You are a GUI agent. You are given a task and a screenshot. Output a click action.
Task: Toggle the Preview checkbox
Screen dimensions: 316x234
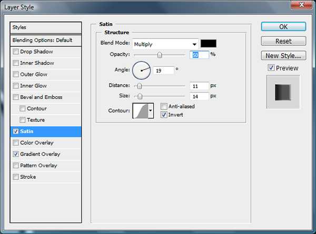tap(271, 68)
